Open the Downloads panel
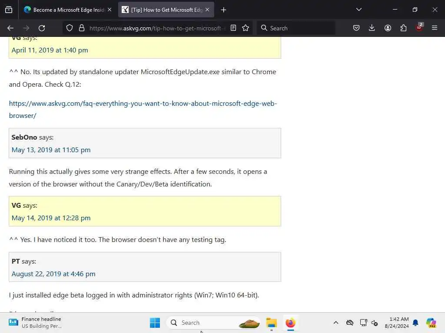This screenshot has width=445, height=333. tap(372, 28)
